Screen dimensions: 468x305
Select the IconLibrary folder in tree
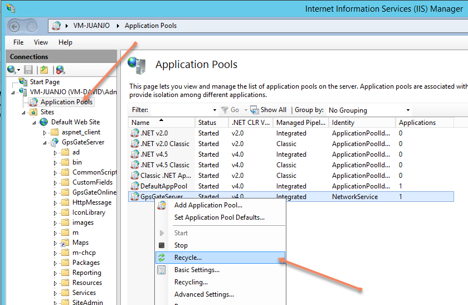coord(89,212)
